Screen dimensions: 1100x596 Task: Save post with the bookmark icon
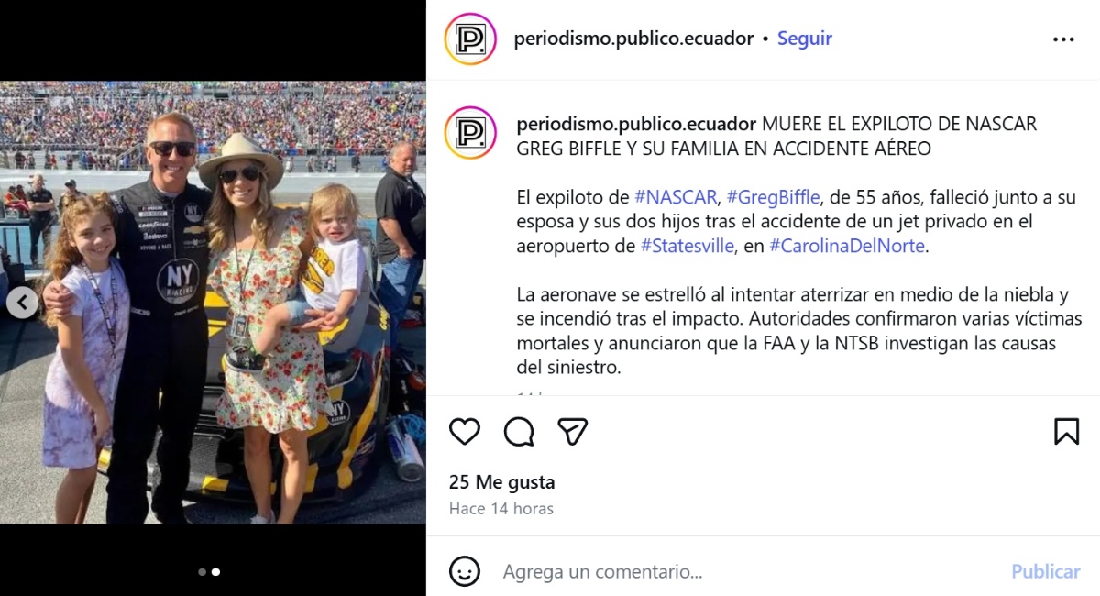click(x=1066, y=431)
